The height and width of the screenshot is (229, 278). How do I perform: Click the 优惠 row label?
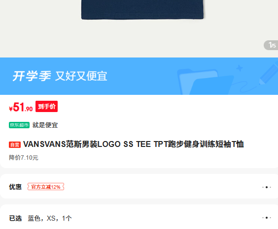pyautogui.click(x=15, y=187)
